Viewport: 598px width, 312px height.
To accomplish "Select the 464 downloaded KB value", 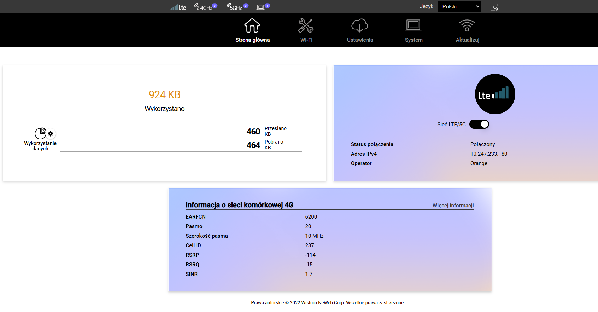I will 253,145.
